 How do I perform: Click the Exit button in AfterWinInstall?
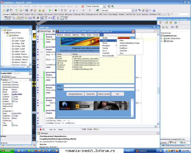pyautogui.click(x=118, y=94)
